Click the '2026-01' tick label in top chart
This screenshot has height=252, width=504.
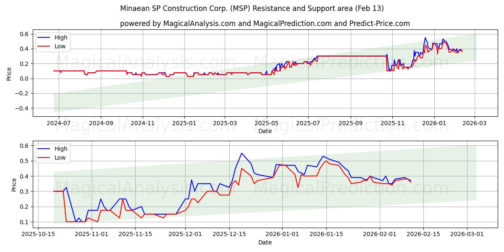[x=434, y=123]
